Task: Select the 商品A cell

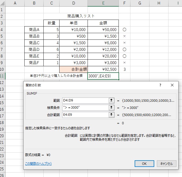Action: 34,30
